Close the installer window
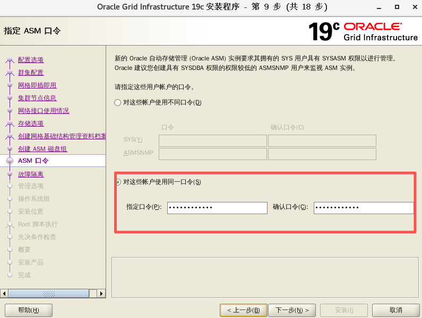This screenshot has width=422, height=318. pyautogui.click(x=415, y=7)
